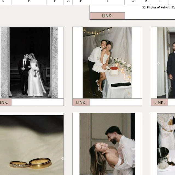Select the cake-cutting couple photo
This screenshot has width=175, height=175.
click(107, 63)
